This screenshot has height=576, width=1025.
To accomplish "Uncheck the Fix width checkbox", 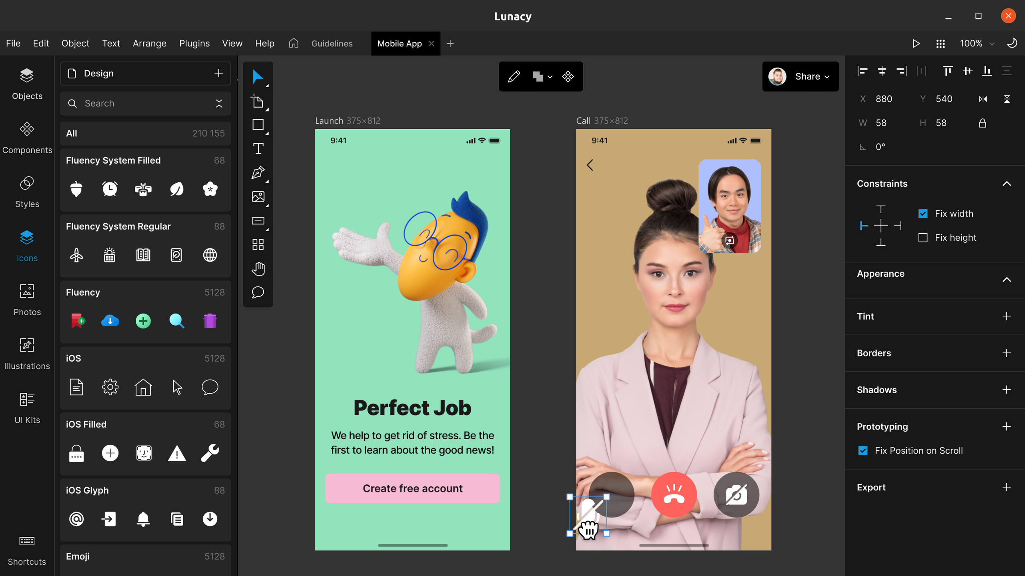I will pos(923,214).
